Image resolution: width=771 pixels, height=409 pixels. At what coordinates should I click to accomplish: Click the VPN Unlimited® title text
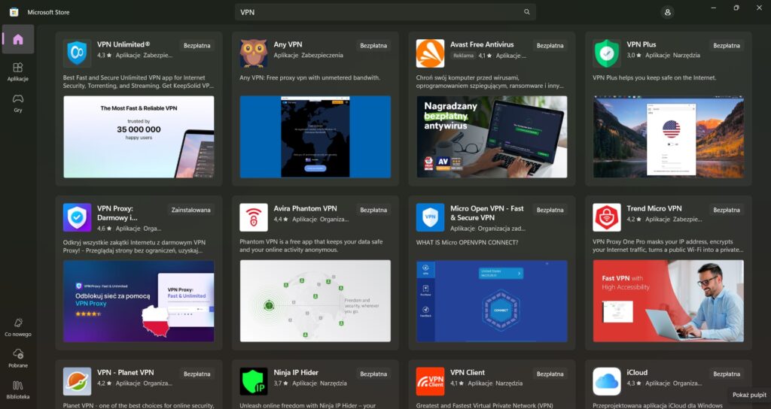pyautogui.click(x=123, y=44)
